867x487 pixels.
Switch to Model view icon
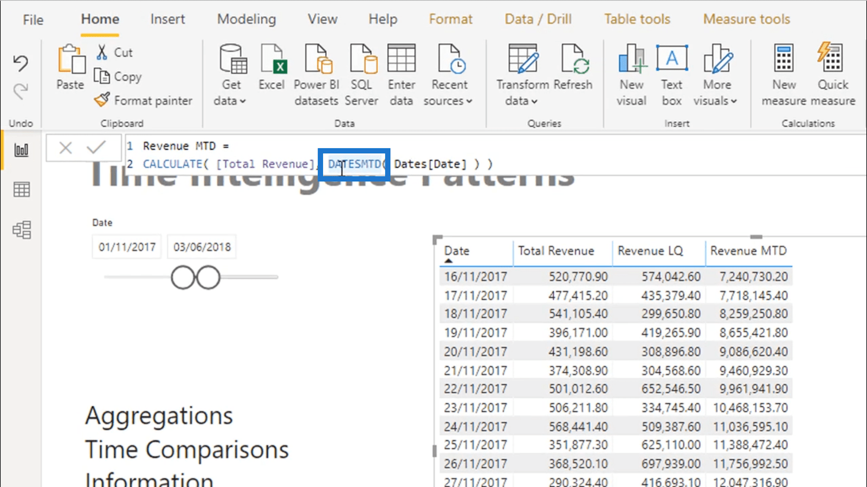pos(21,230)
